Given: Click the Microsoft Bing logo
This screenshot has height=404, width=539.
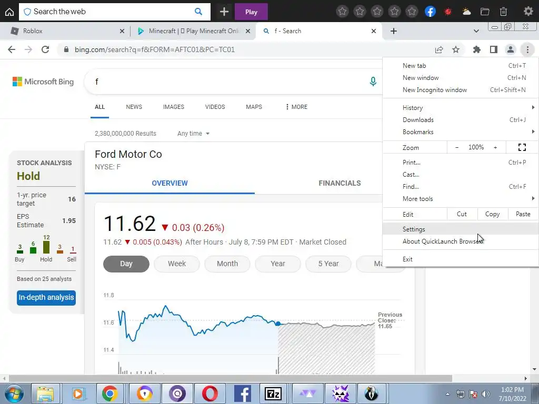Looking at the screenshot, I should tap(43, 82).
